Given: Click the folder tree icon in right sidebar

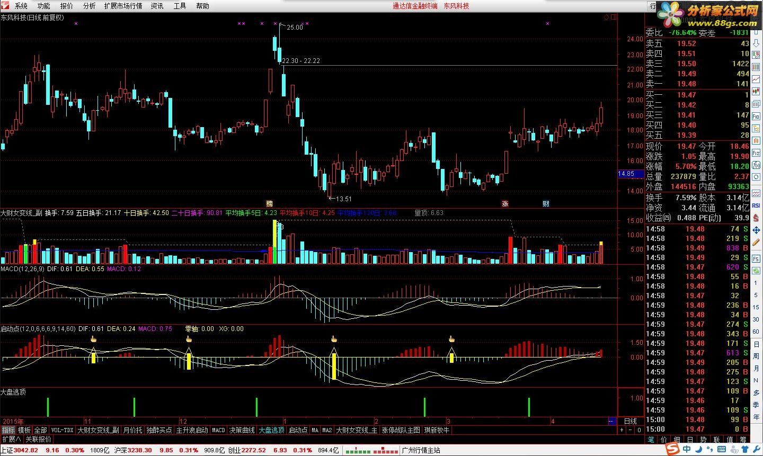Looking at the screenshot, I should (x=756, y=128).
